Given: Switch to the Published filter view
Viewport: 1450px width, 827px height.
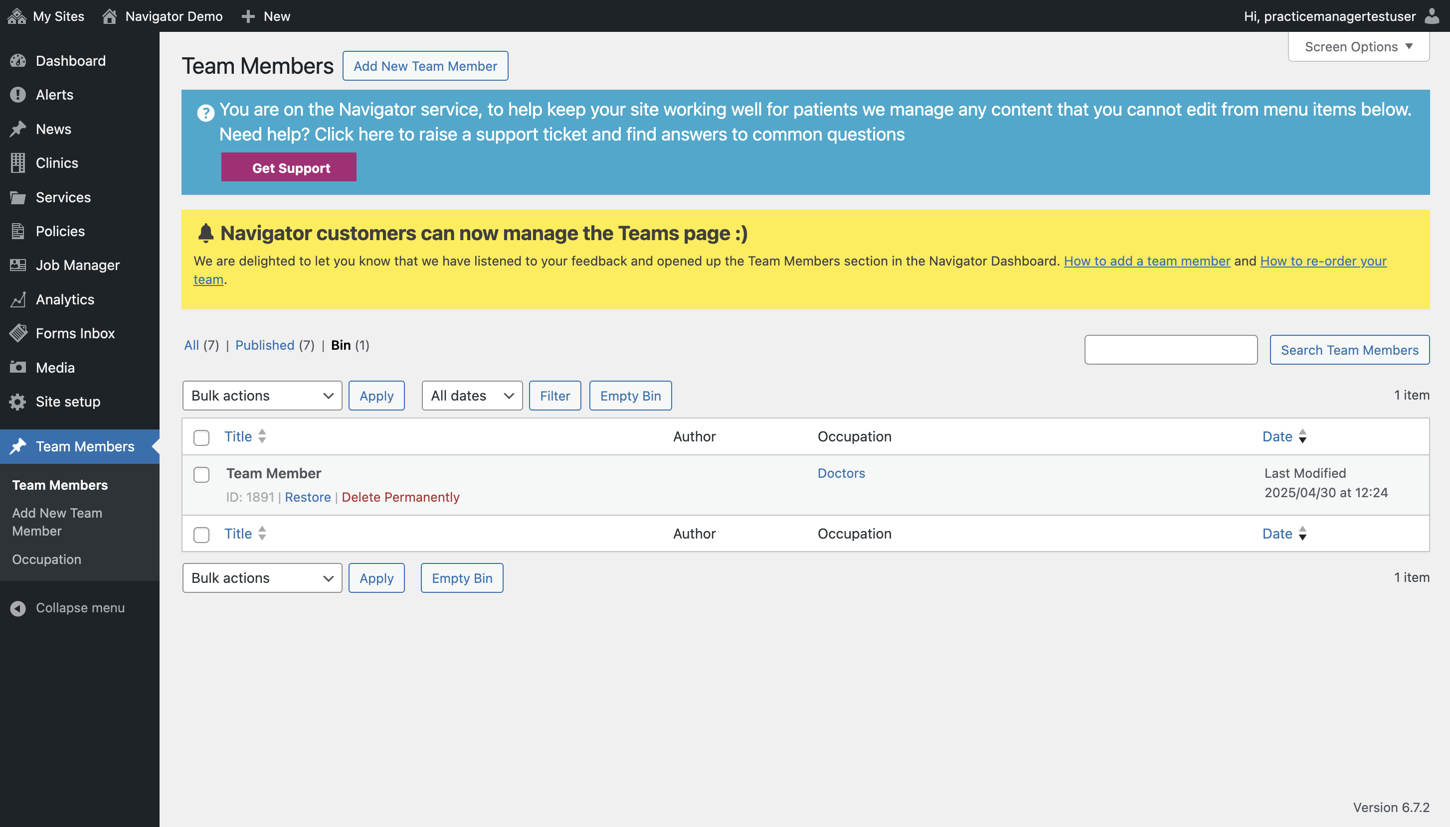Looking at the screenshot, I should click(265, 345).
